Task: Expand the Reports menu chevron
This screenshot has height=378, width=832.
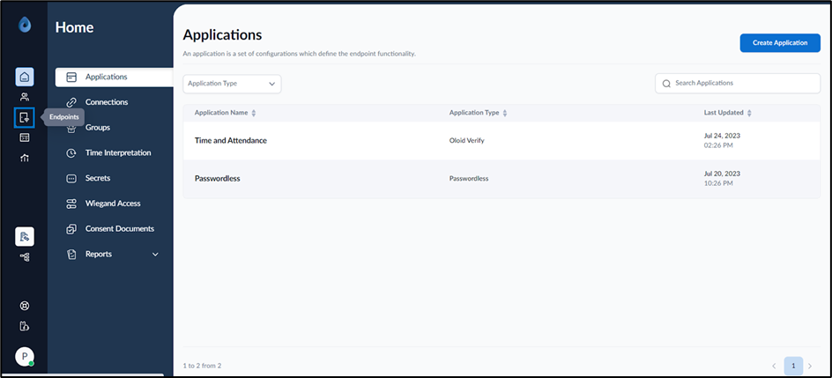Action: pyautogui.click(x=155, y=255)
